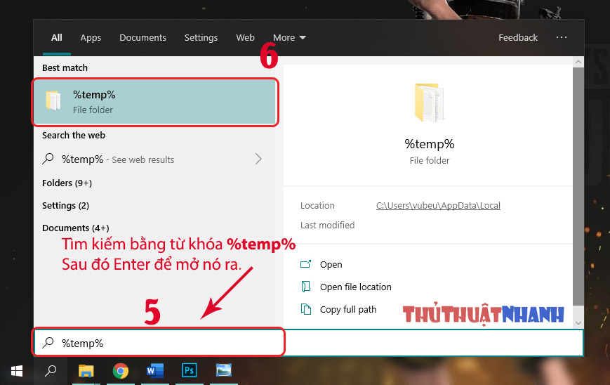Viewport: 610px width, 385px height.
Task: Switch to the Web tab
Action: click(x=245, y=38)
